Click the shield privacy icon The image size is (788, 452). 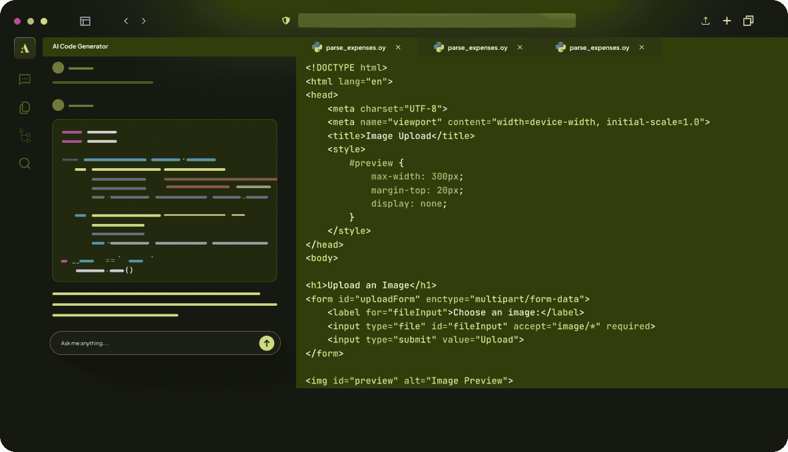(286, 21)
